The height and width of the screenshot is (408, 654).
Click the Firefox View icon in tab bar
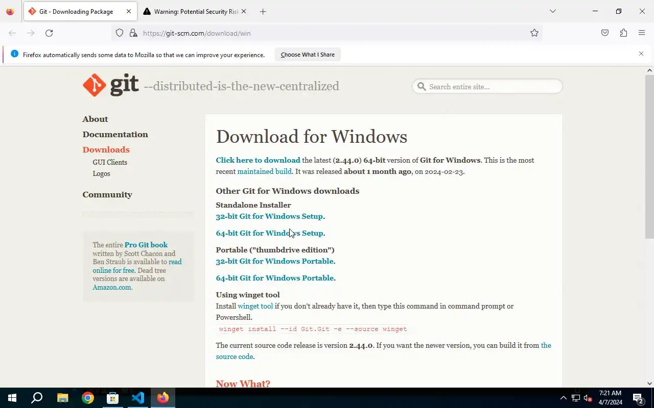10,11
